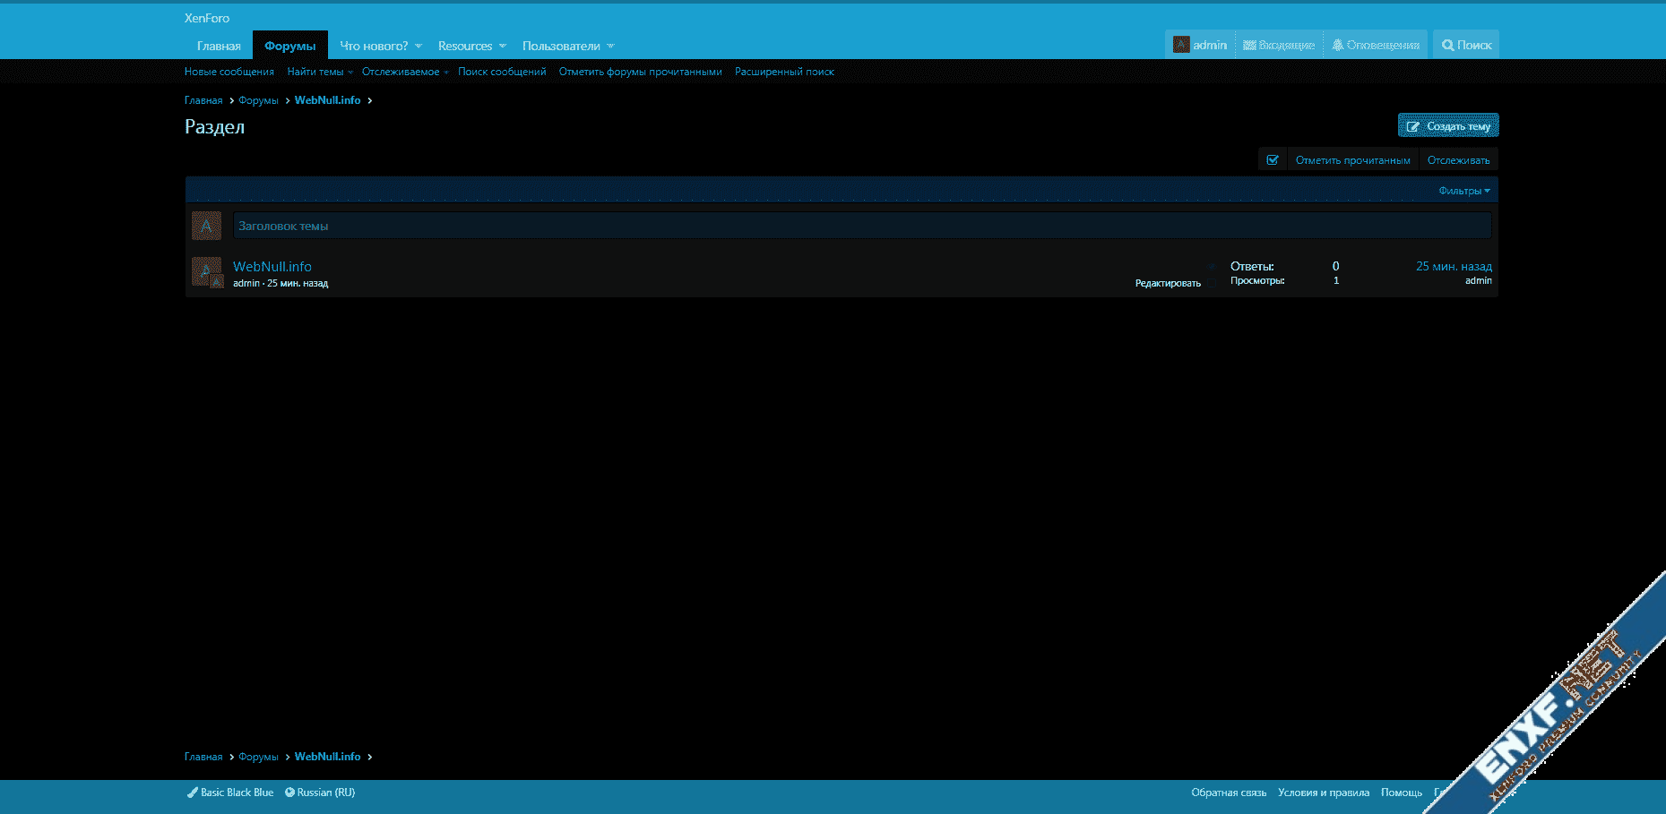Viewport: 1666px width, 814px height.
Task: Expand the Пользователи menu arrow
Action: point(610,46)
